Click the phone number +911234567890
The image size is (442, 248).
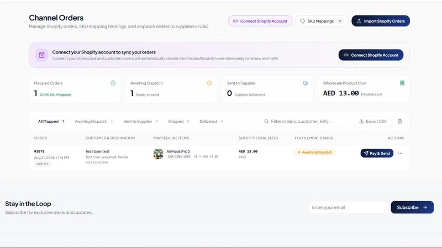97,163
